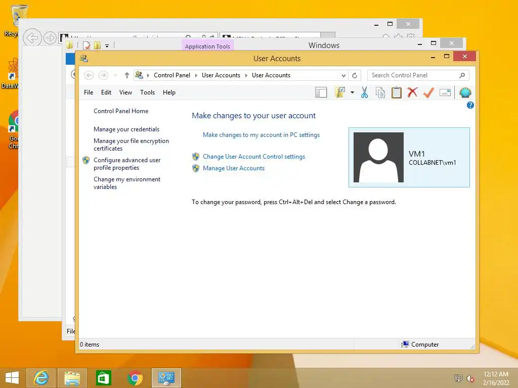Viewport: 518px width, 388px height.
Task: Click the muted volume tray icon
Action: 470,378
